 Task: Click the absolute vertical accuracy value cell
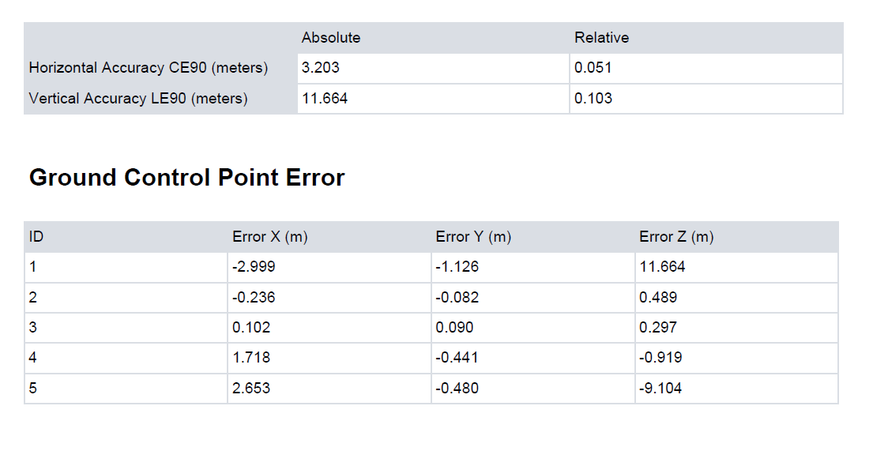(x=325, y=99)
